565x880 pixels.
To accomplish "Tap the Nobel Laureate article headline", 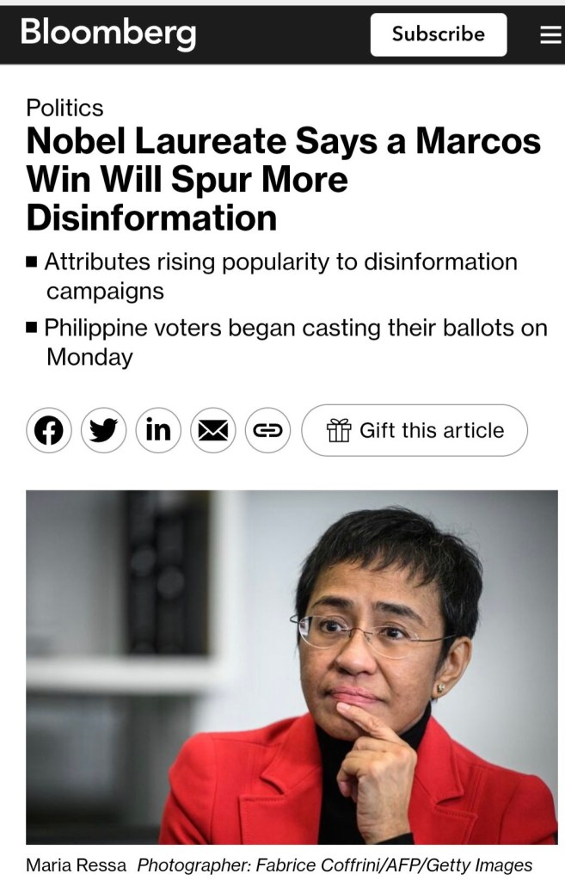I will click(284, 179).
